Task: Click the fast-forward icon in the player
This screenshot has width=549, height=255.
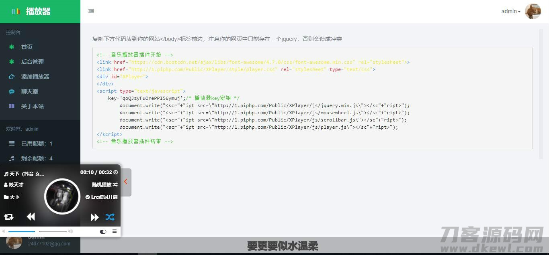Action: pyautogui.click(x=94, y=217)
